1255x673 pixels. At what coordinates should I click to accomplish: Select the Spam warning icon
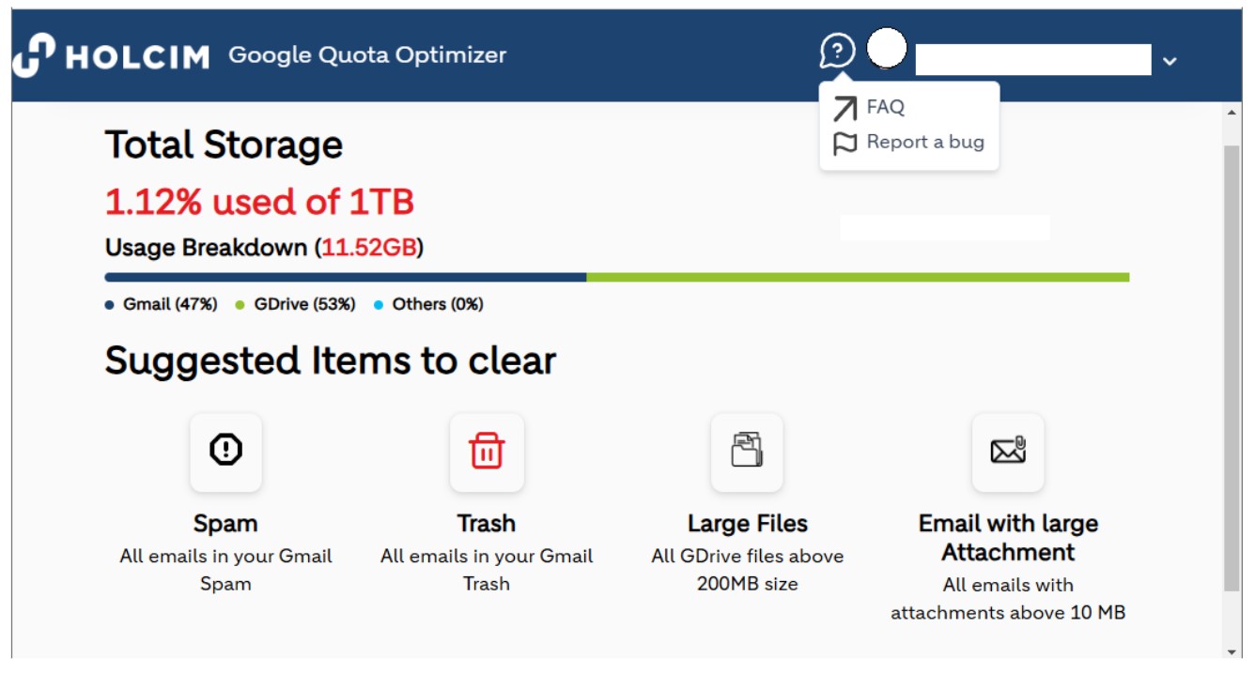click(225, 451)
